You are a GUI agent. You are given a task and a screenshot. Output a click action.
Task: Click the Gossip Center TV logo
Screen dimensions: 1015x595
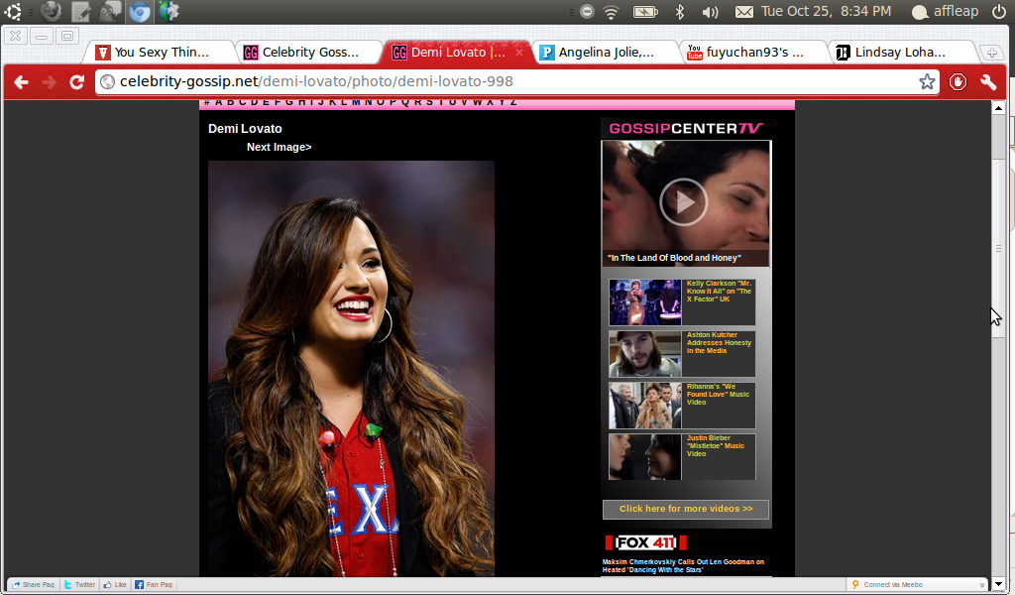(686, 128)
